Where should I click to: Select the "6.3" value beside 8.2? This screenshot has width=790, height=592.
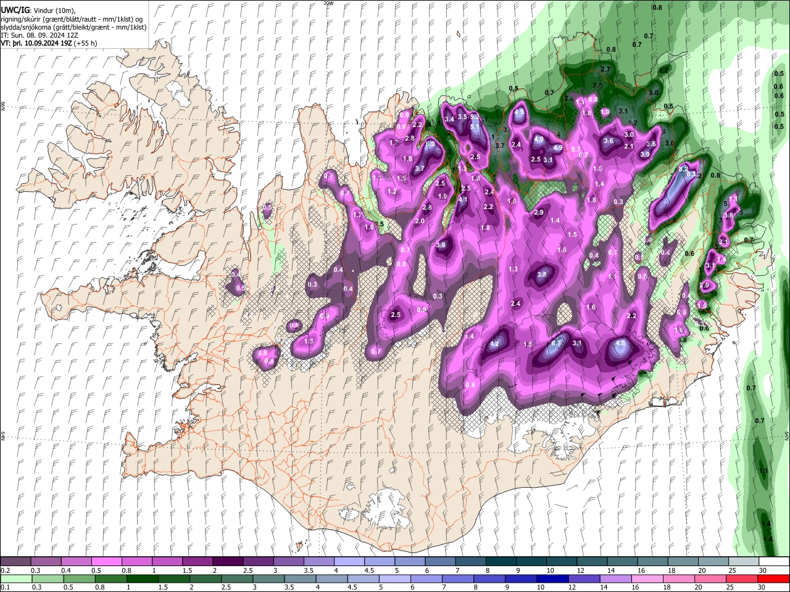[691, 175]
